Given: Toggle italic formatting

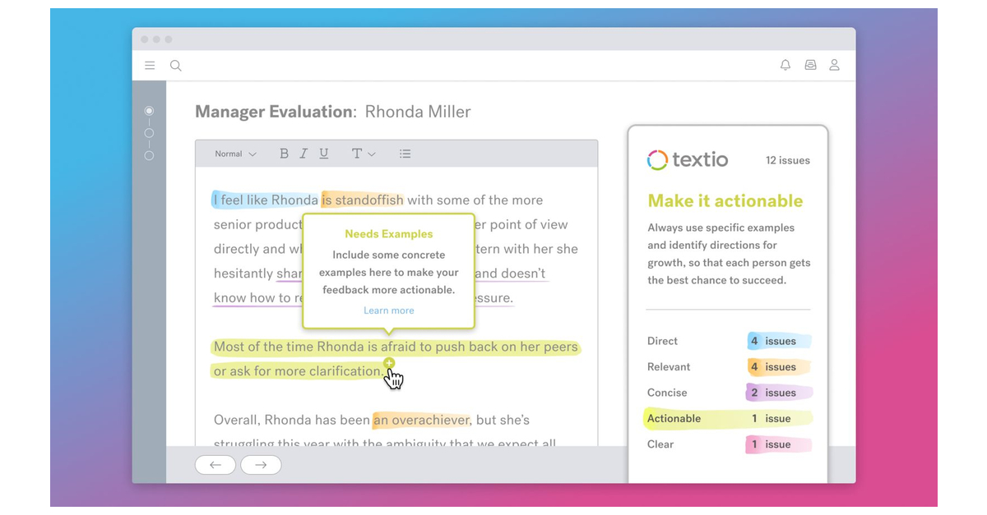Looking at the screenshot, I should pos(304,154).
